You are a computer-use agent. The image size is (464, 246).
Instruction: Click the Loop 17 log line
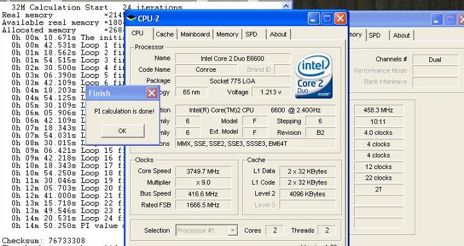67,166
